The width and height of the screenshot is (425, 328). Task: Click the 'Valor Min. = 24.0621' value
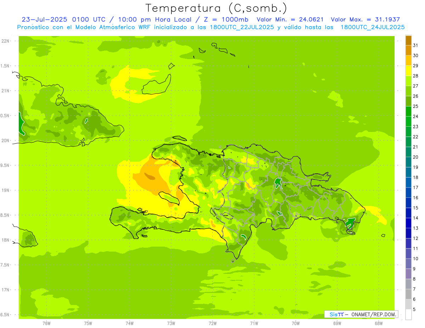(290, 19)
